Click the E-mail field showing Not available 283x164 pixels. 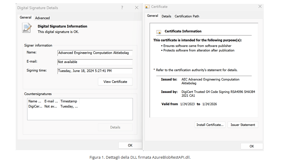(95, 62)
